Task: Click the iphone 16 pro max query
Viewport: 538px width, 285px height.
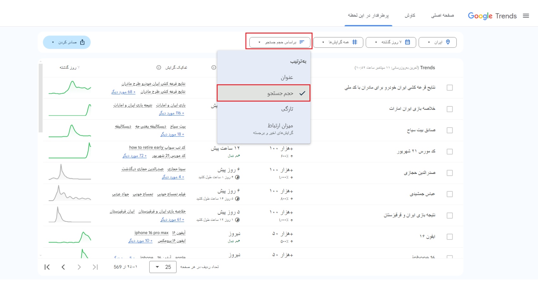Action: coord(151,233)
